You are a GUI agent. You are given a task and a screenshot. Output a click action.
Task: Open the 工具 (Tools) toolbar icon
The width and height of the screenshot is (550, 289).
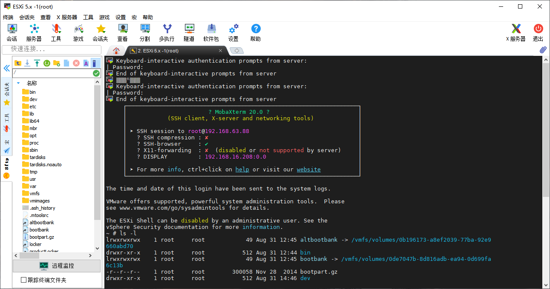pyautogui.click(x=56, y=33)
